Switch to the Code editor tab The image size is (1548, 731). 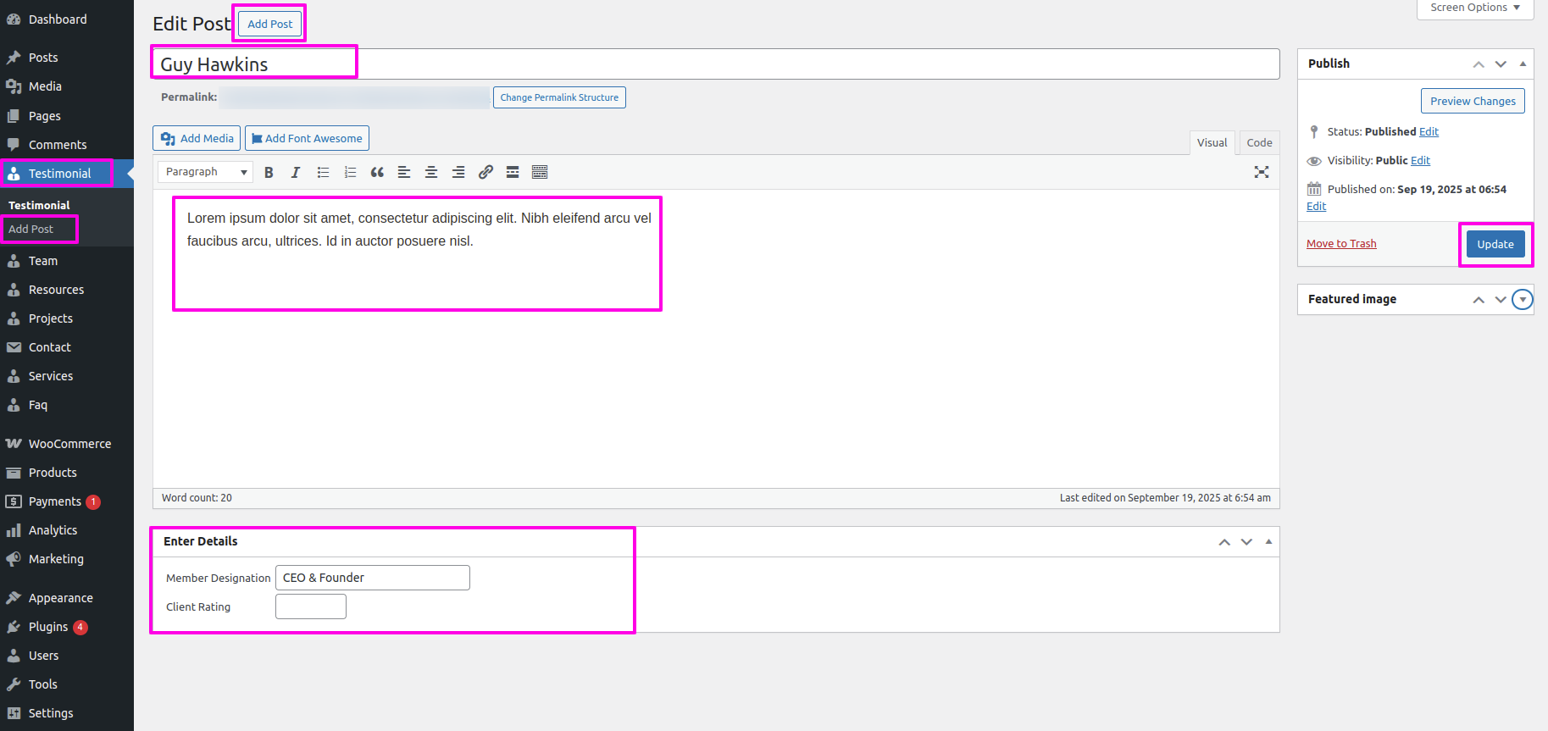click(x=1259, y=142)
